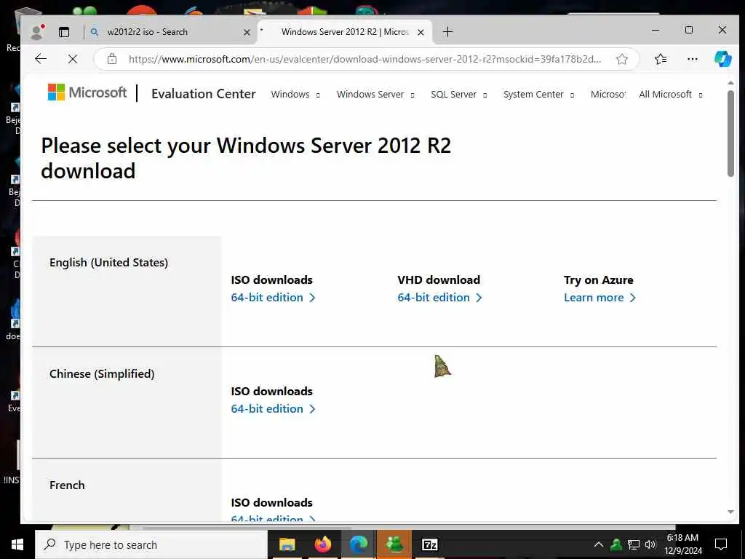Screen dimensions: 745x559
Task: Add this page to favorites star
Action: pos(621,59)
